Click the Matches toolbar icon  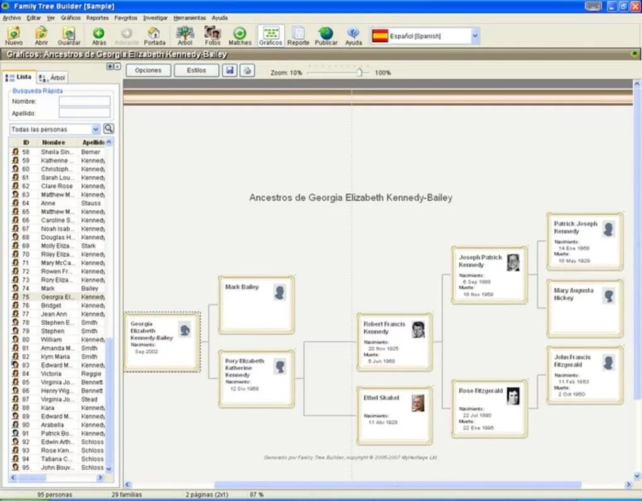(240, 36)
